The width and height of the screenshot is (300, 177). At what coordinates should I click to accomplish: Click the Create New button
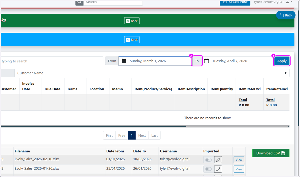pos(235,2)
